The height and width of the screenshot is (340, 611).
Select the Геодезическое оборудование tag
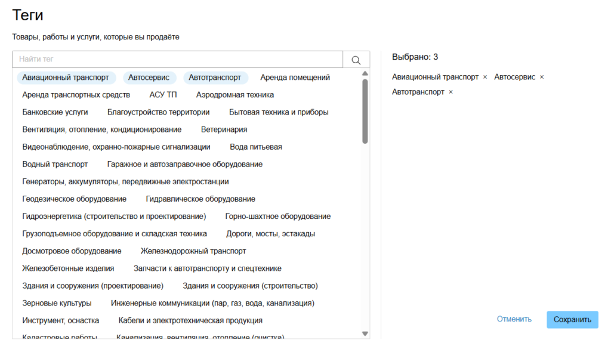(74, 199)
